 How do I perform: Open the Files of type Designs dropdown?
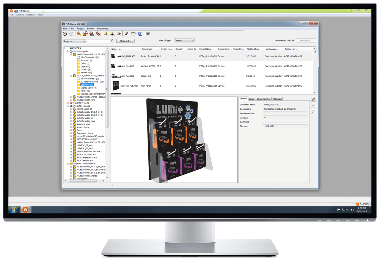[x=184, y=40]
